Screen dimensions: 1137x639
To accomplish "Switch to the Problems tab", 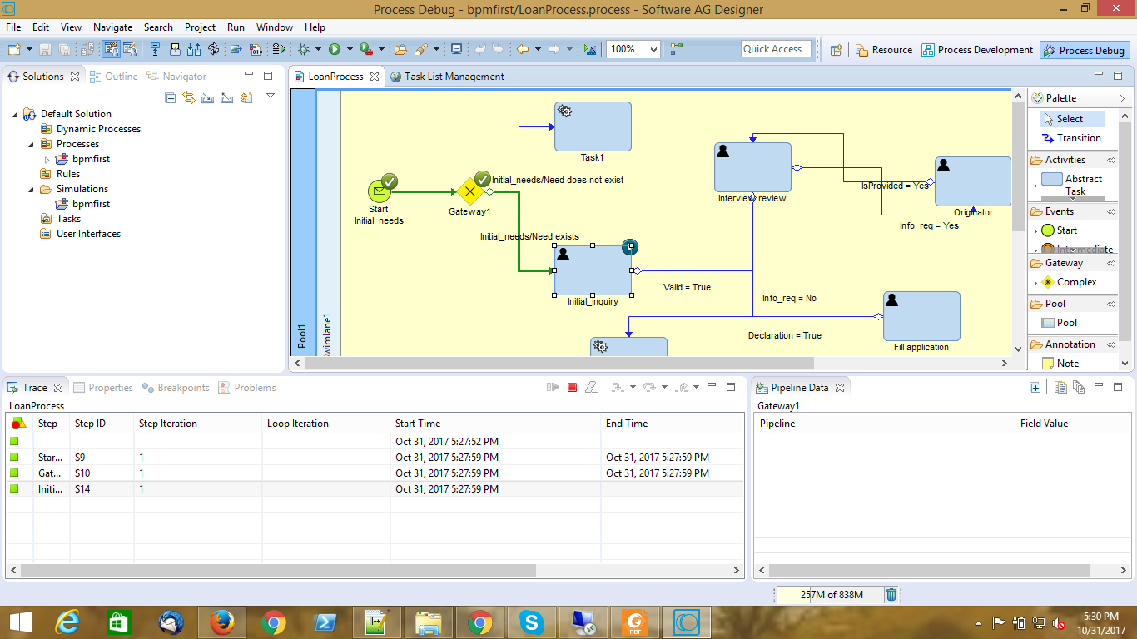I will coord(247,388).
